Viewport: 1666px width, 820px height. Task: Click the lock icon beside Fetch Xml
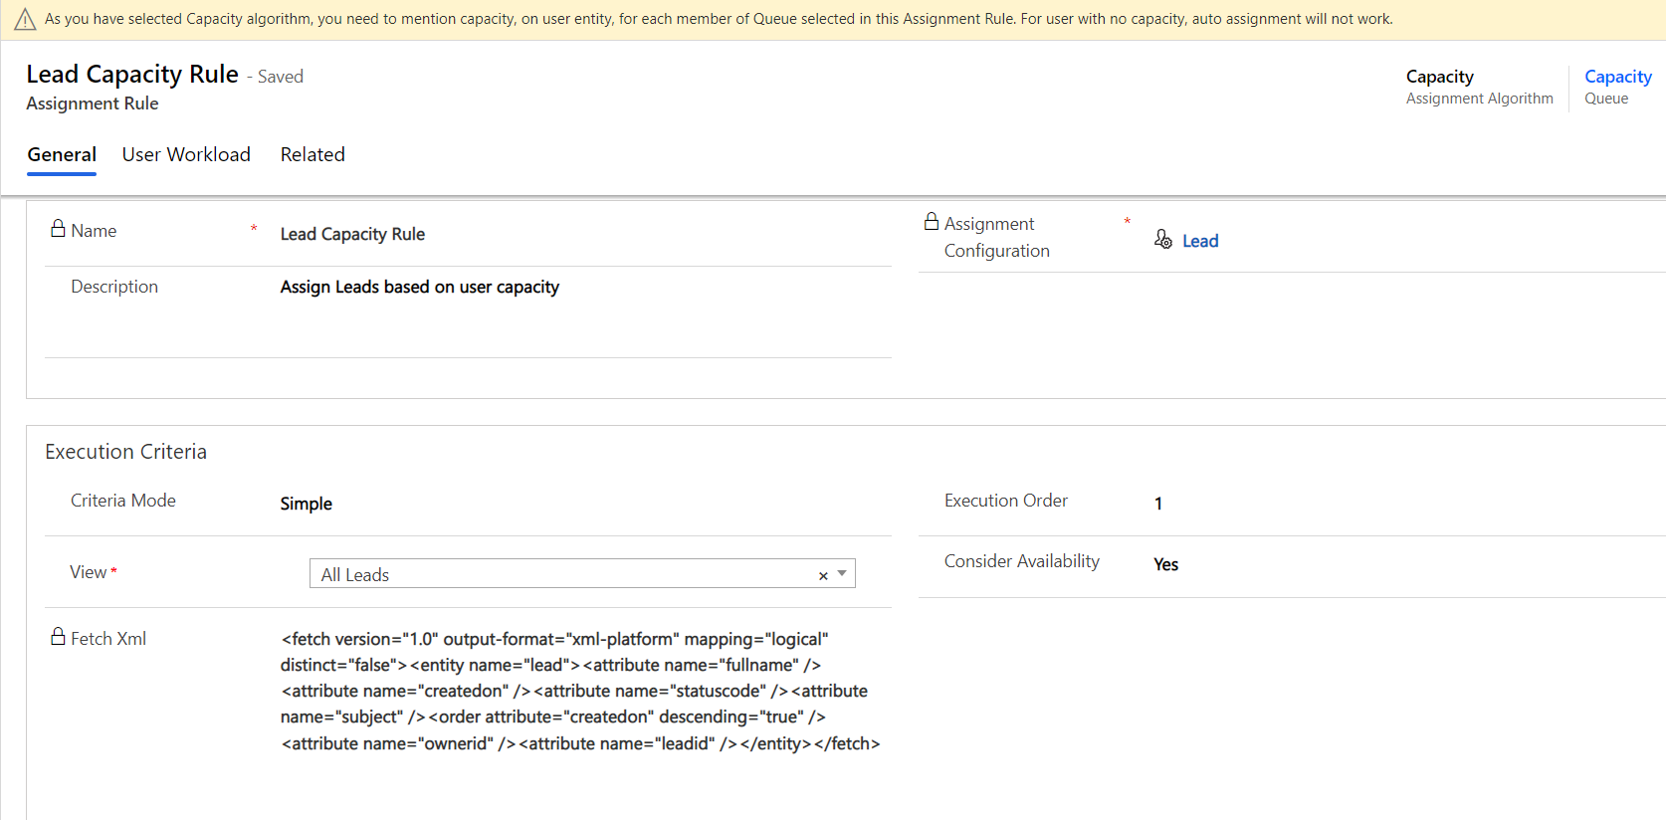[58, 637]
